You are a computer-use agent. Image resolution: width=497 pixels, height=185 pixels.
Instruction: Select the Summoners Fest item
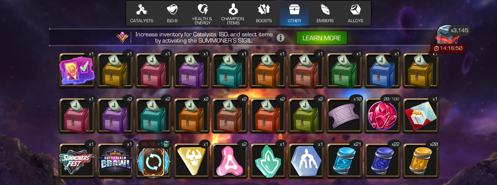(x=77, y=161)
